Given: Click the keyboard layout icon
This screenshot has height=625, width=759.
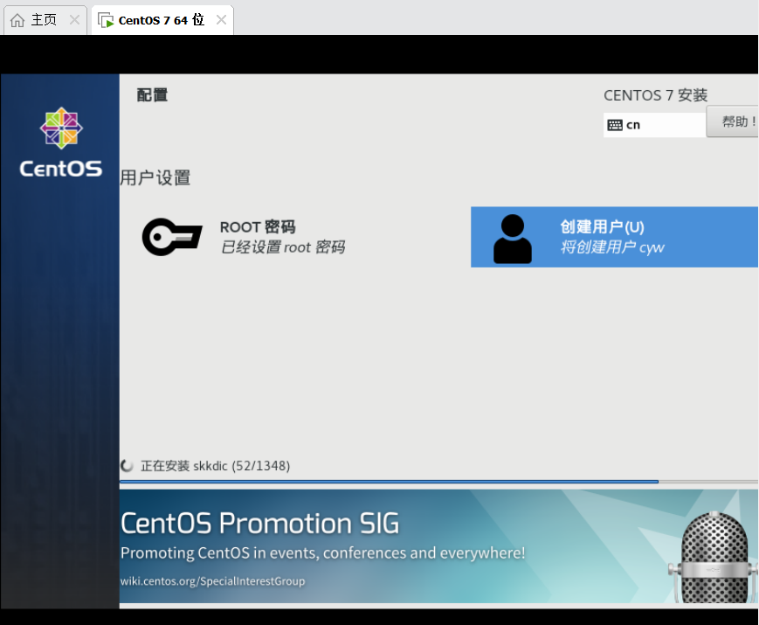Looking at the screenshot, I should click(615, 125).
